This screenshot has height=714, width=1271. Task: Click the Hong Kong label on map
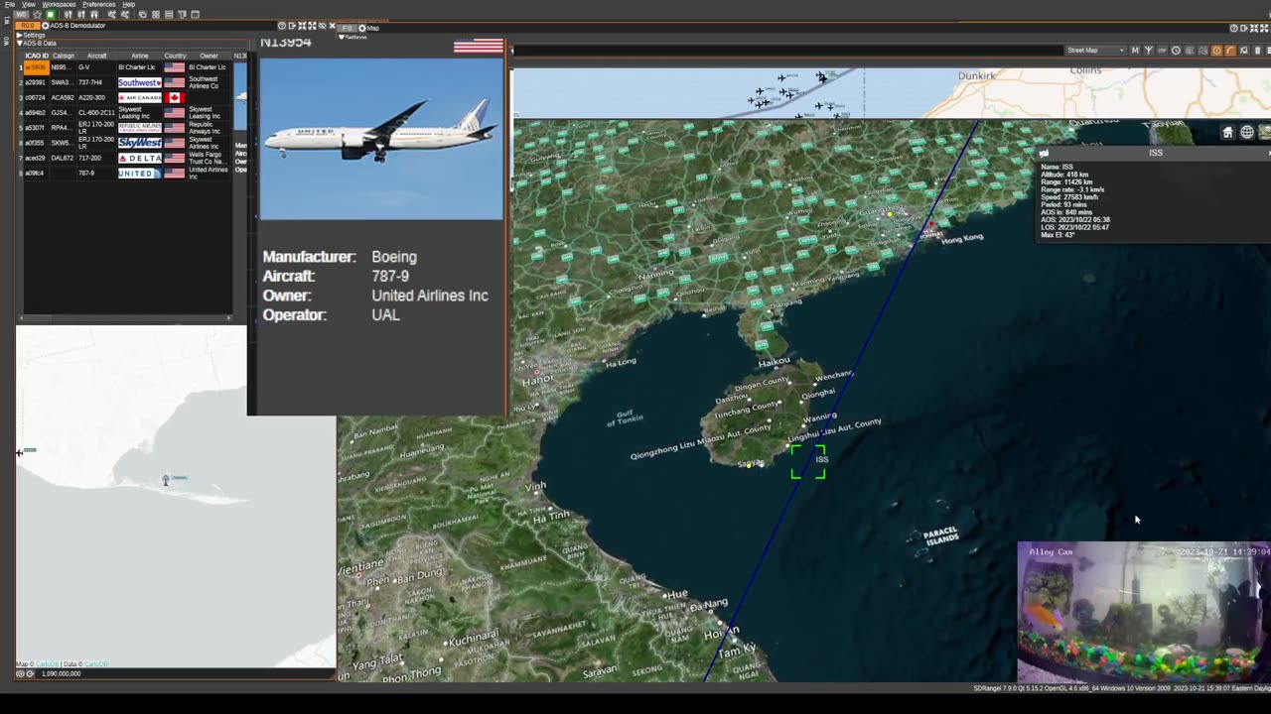pyautogui.click(x=961, y=238)
